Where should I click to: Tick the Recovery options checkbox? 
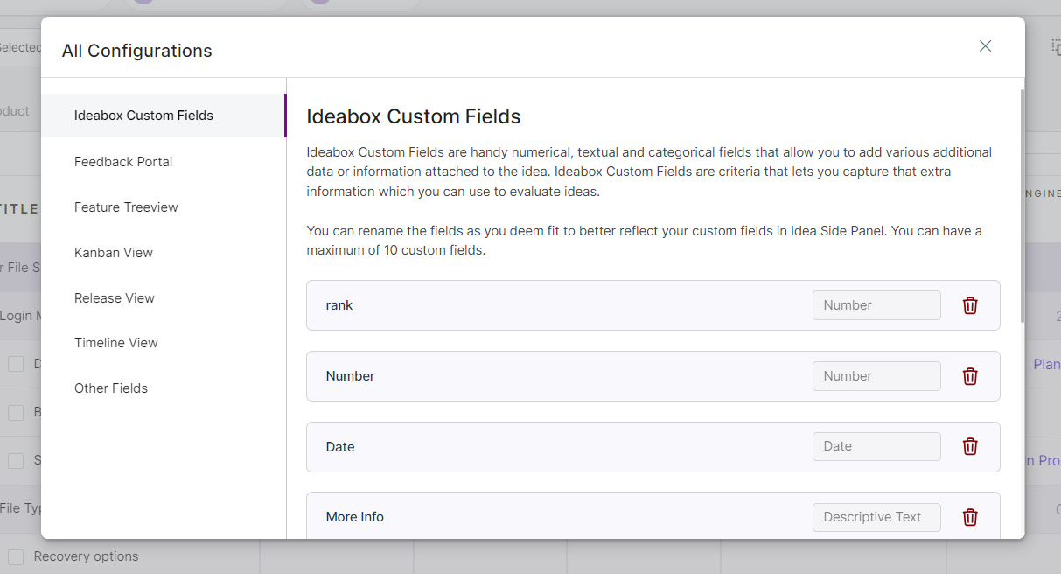point(16,556)
